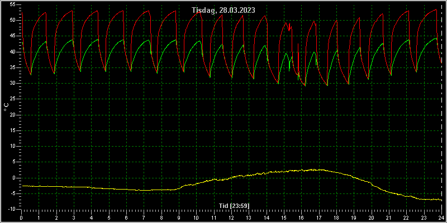447x223 pixels.
Task: Click hour 24 on the time axis
Action: pos(441,217)
